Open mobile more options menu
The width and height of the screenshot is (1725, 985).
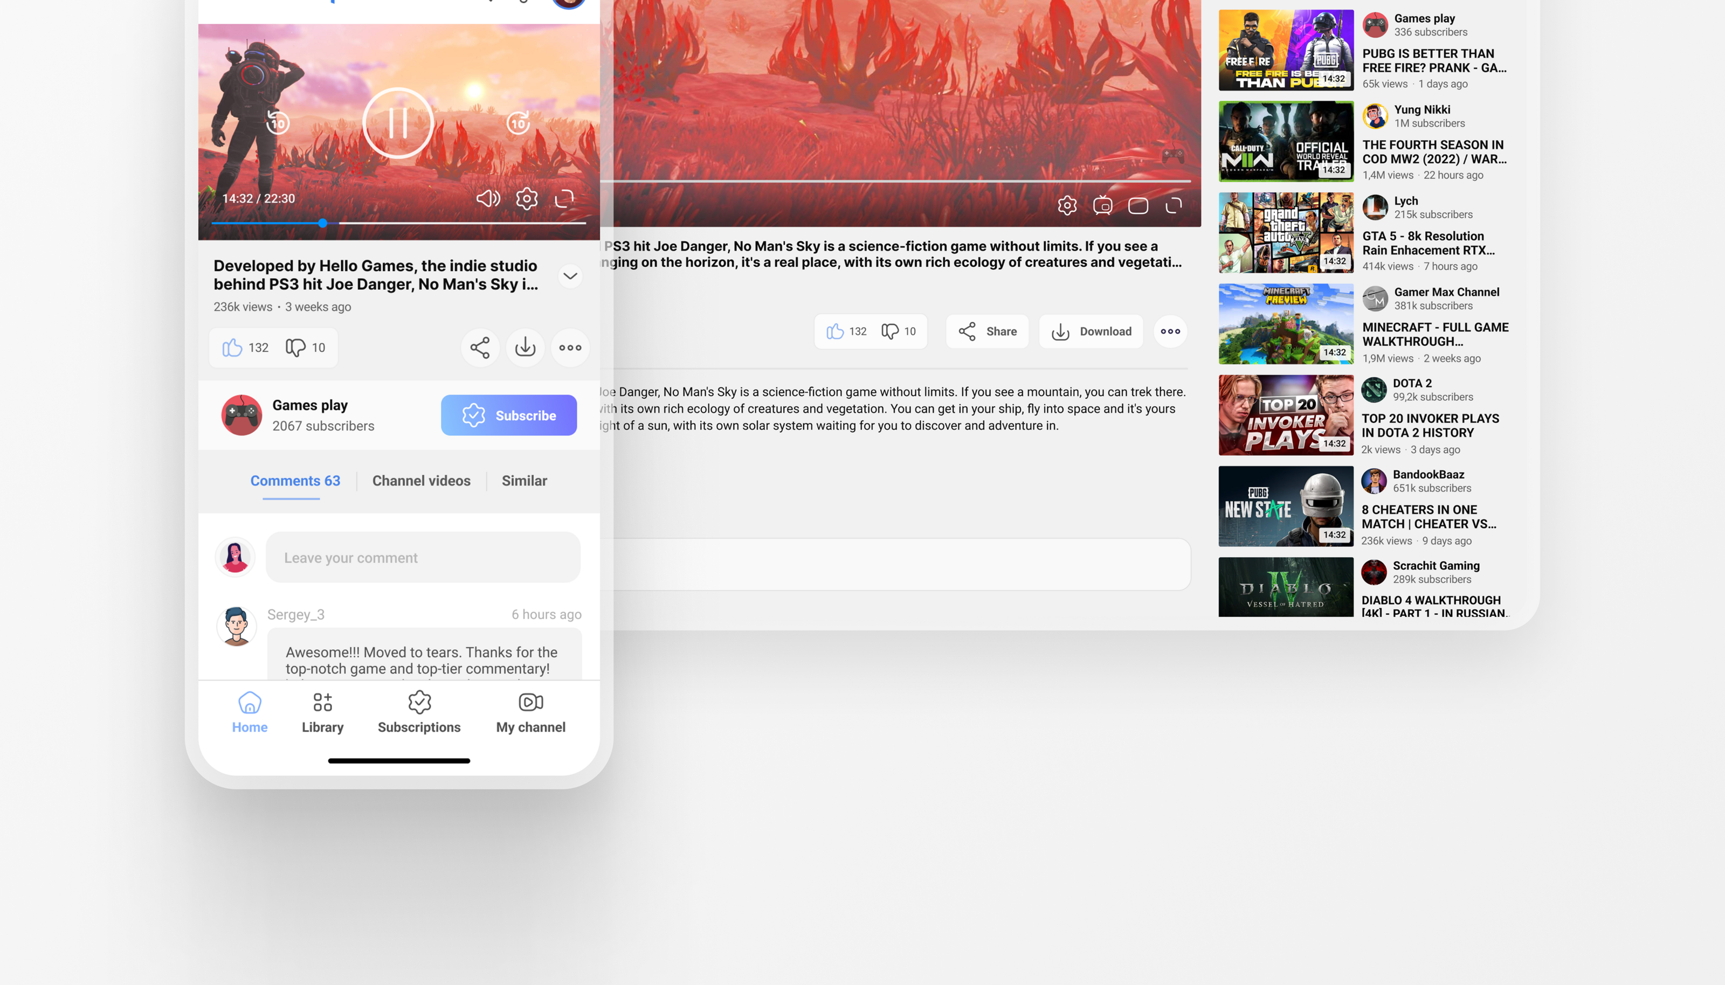(x=570, y=348)
